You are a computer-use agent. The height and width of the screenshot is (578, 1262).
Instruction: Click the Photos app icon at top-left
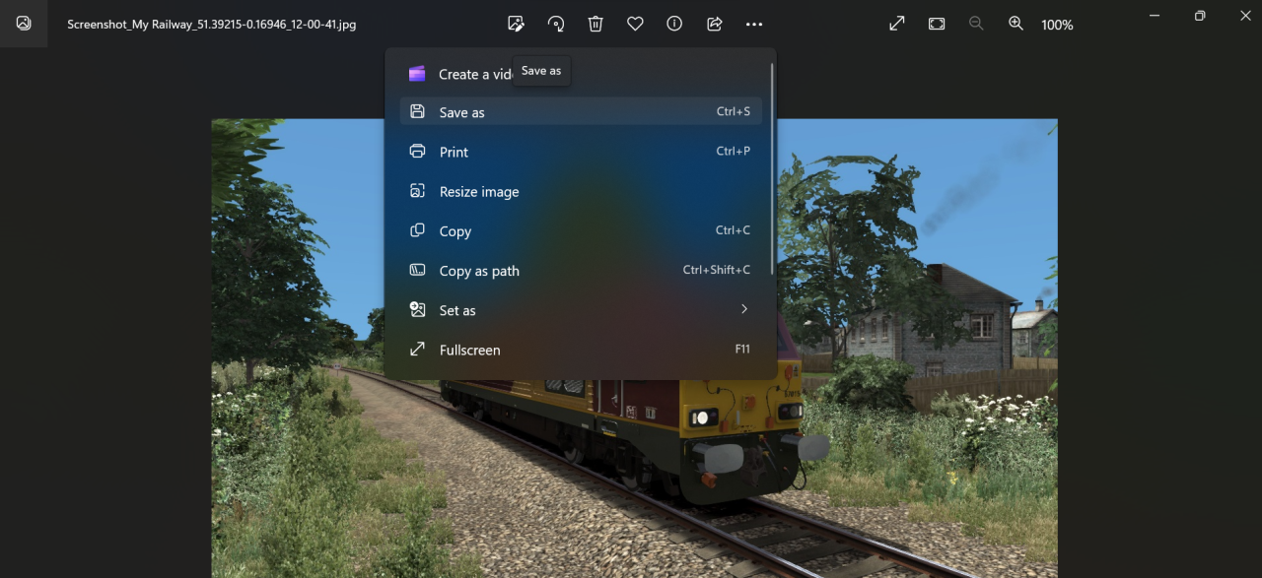(x=24, y=24)
